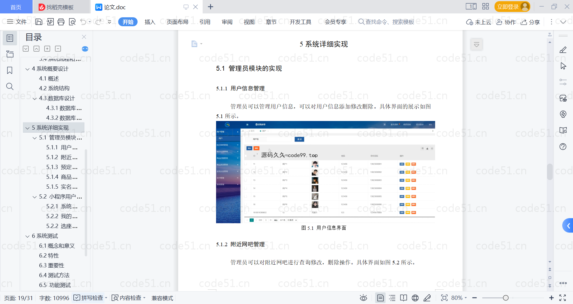Open the 80% zoom level dropdown
Image resolution: width=573 pixels, height=304 pixels.
click(459, 298)
